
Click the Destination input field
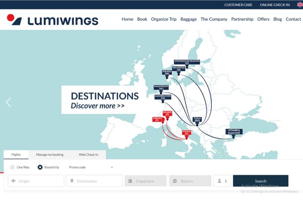pos(94,181)
